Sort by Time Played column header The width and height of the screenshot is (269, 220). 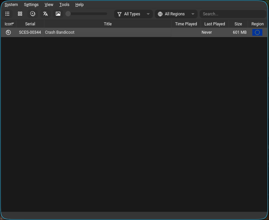(186, 24)
